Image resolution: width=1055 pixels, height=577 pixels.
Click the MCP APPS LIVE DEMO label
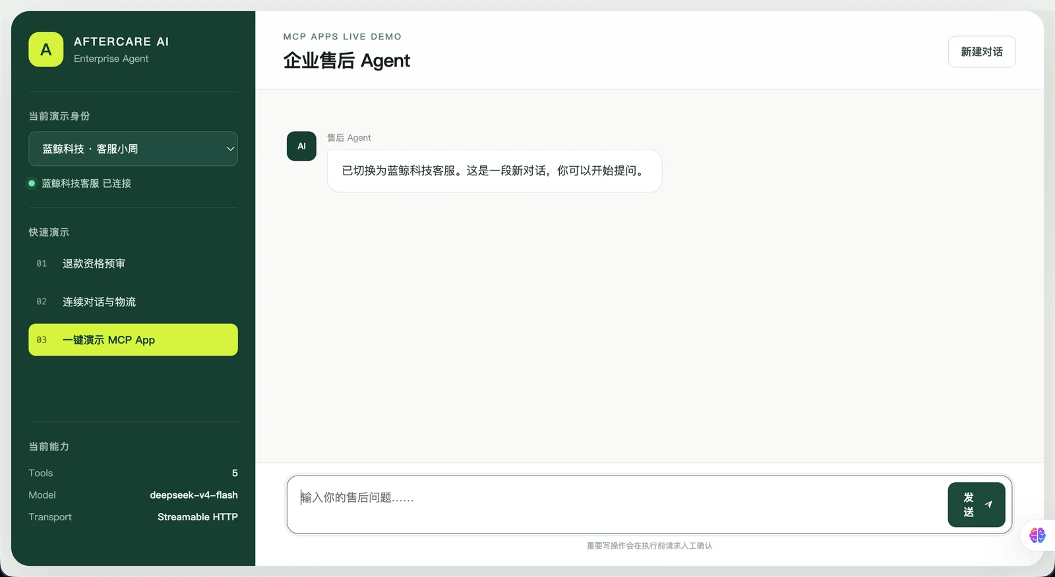(342, 37)
